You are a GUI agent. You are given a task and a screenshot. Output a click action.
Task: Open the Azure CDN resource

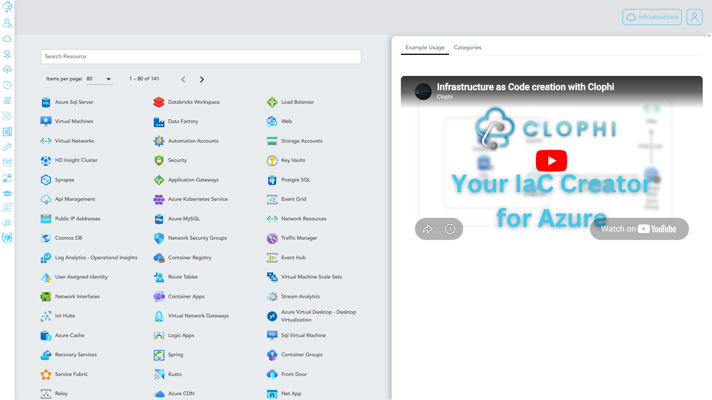181,394
